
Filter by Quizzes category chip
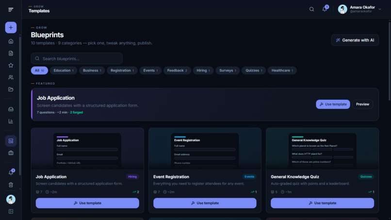(x=254, y=70)
